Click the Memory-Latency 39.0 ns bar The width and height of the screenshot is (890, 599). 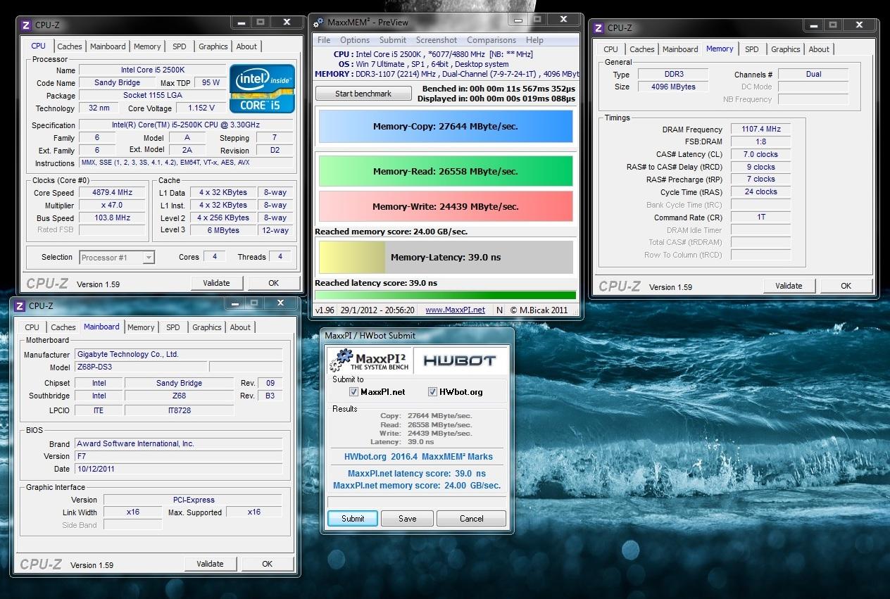coord(446,257)
